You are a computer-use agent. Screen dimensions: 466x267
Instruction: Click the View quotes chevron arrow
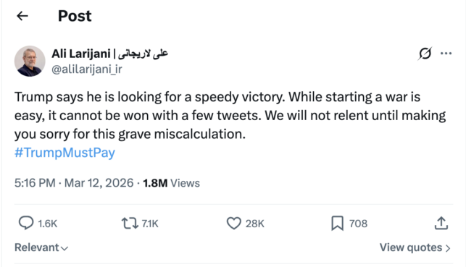pos(448,248)
